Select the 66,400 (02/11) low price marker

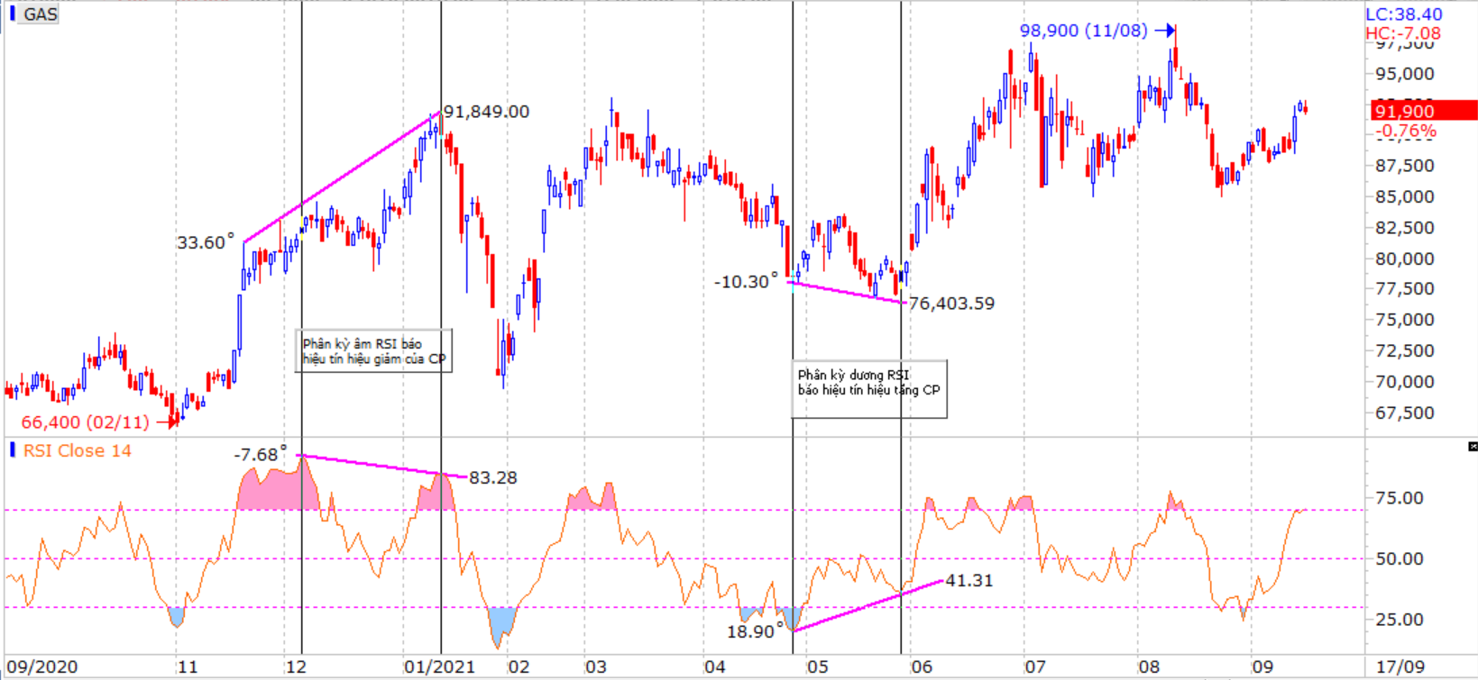tap(85, 422)
